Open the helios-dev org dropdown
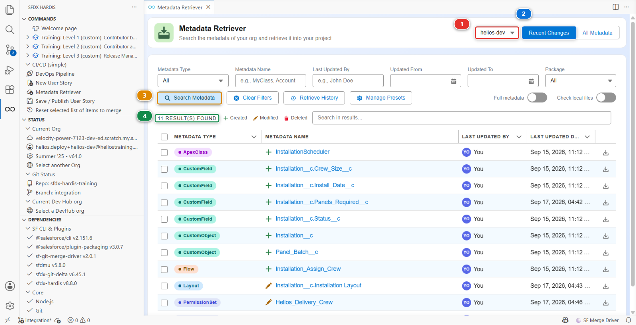Screen dimensions: 636x325 point(497,33)
